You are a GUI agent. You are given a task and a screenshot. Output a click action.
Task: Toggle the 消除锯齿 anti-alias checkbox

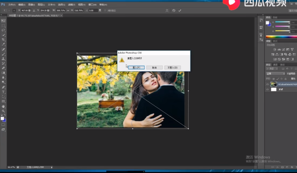click(105, 10)
